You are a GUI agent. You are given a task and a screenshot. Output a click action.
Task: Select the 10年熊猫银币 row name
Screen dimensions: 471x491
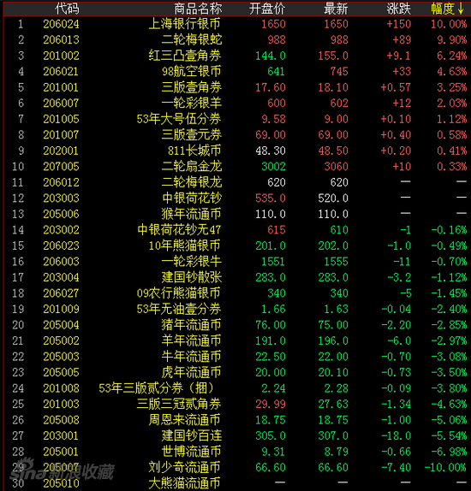[x=185, y=245]
